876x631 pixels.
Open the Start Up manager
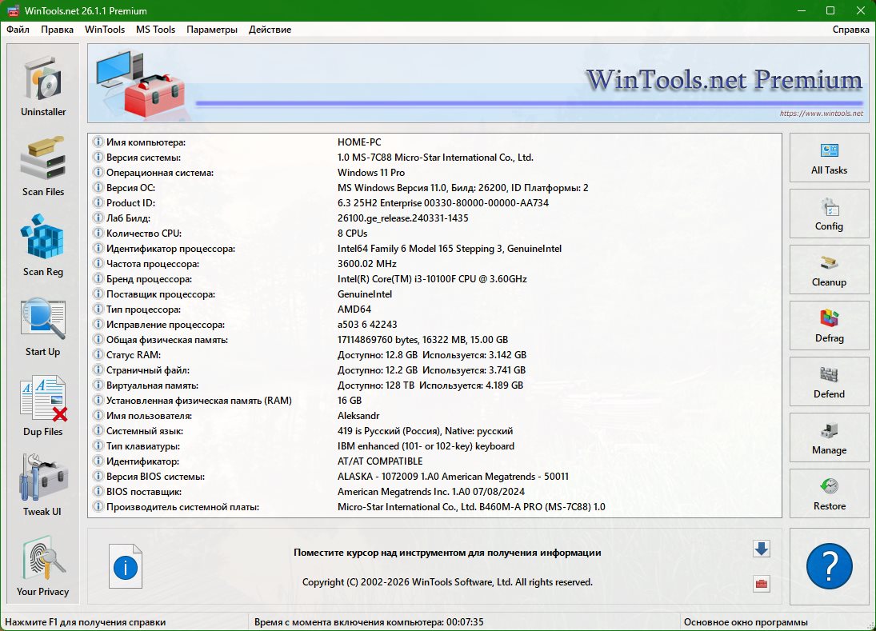(43, 325)
